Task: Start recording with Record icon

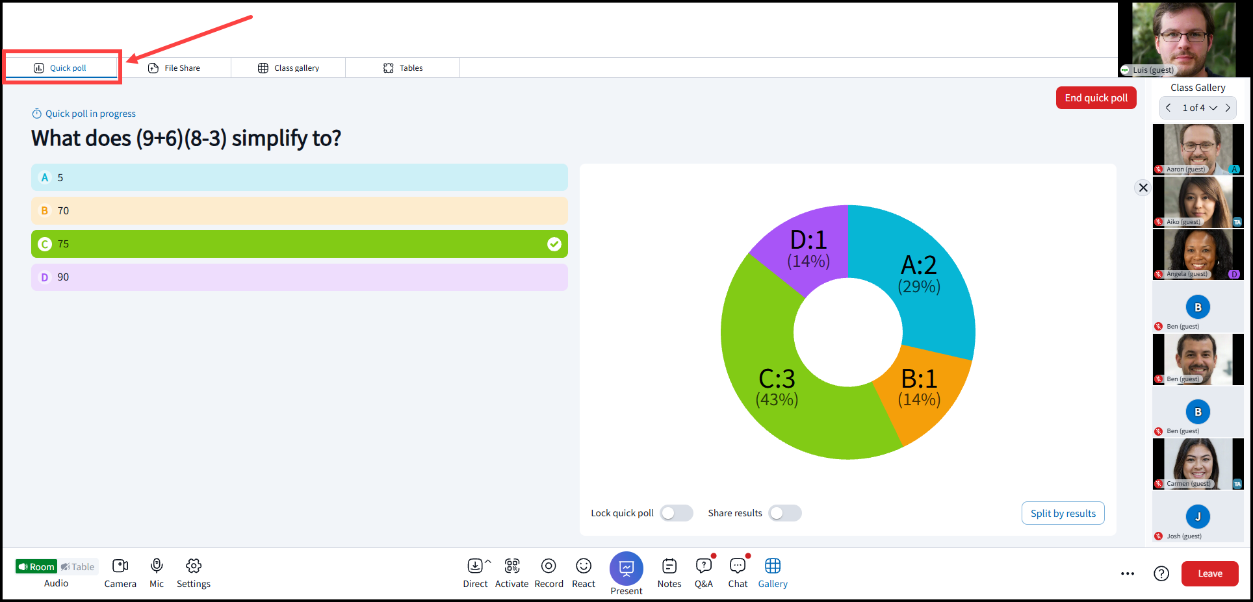Action: (x=549, y=566)
